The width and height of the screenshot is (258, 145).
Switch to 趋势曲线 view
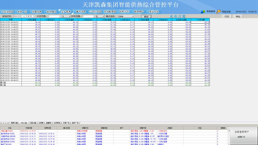click(51, 12)
